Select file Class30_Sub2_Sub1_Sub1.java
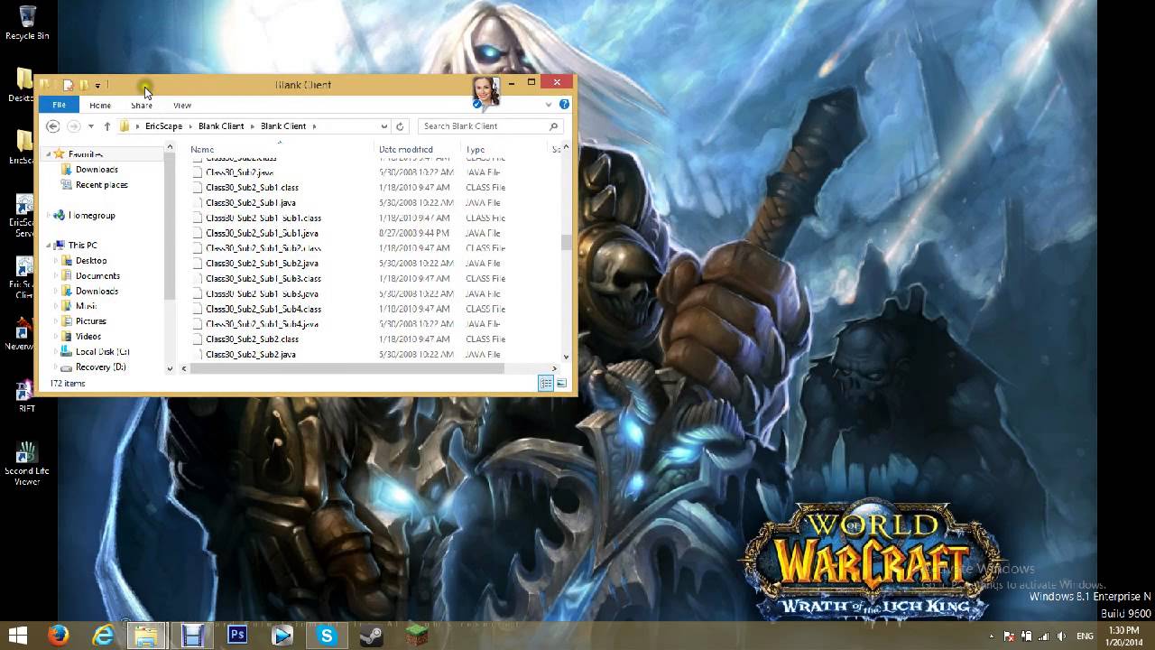This screenshot has width=1155, height=650. click(262, 233)
